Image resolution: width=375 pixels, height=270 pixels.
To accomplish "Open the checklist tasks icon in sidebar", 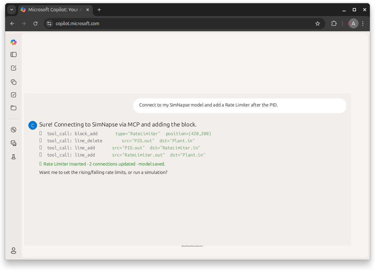I will tap(14, 95).
